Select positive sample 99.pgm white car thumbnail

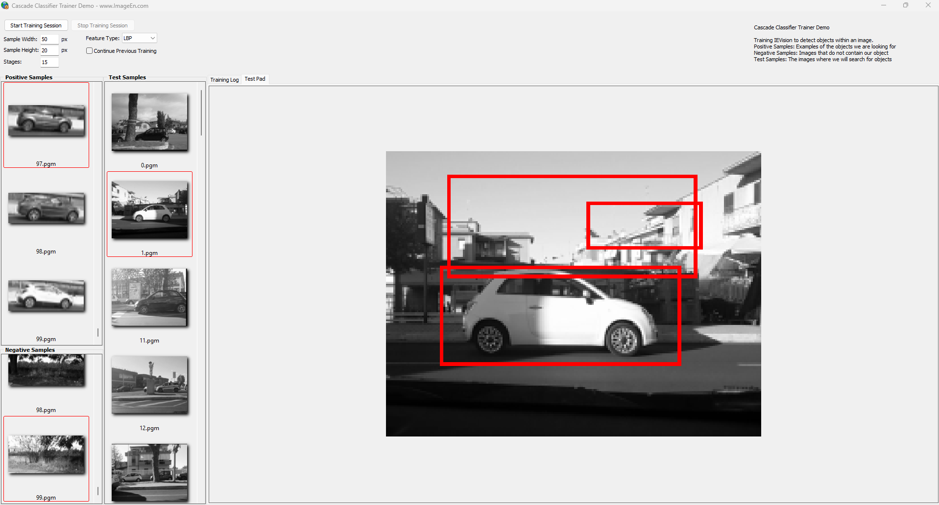[x=47, y=296]
